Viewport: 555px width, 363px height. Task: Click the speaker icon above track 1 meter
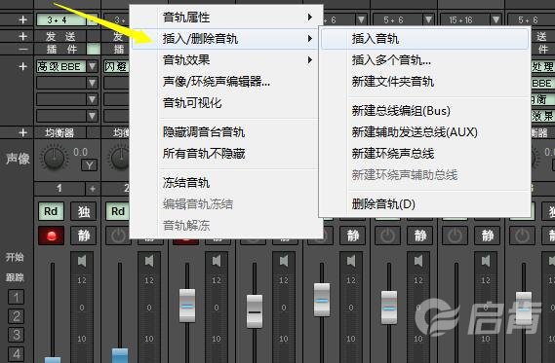coord(82,262)
